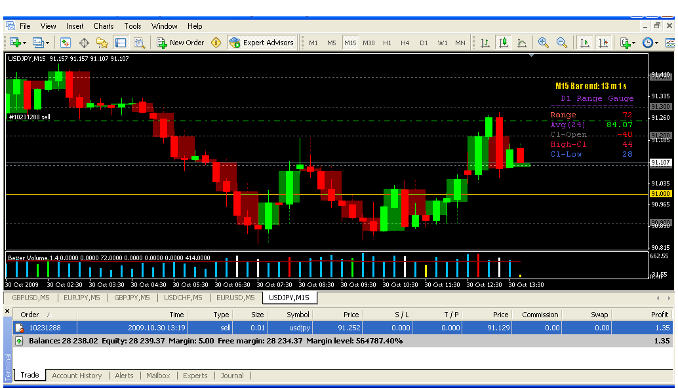Open the Charts menu
The width and height of the screenshot is (678, 388).
(104, 26)
